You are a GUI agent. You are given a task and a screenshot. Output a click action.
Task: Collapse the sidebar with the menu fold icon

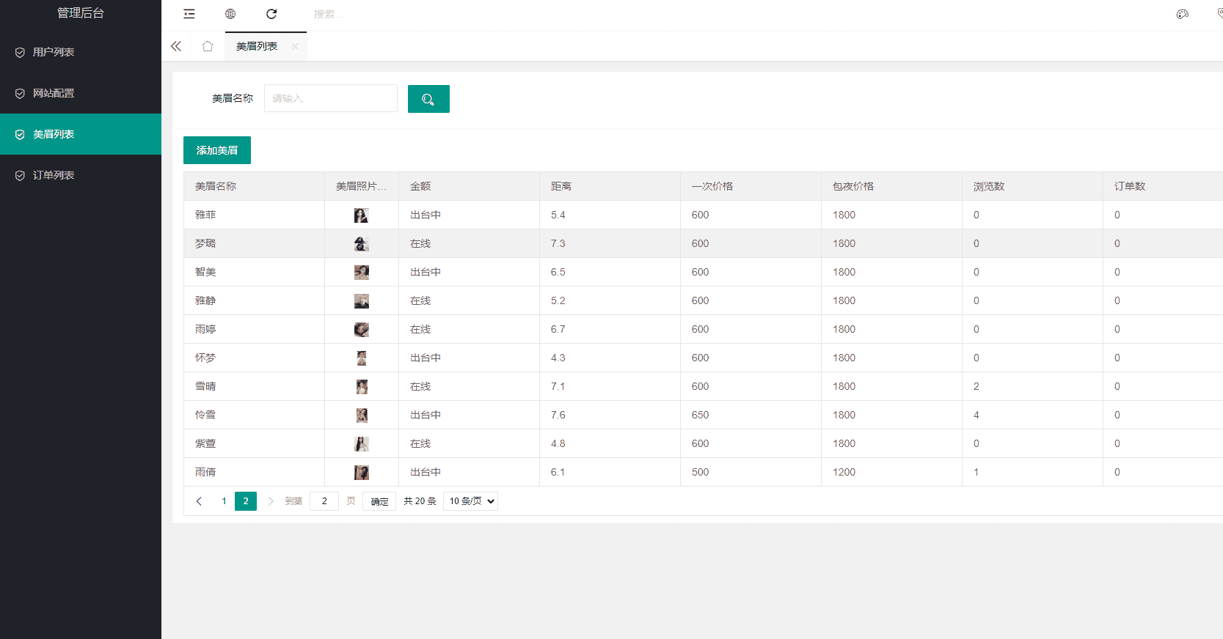click(x=189, y=14)
